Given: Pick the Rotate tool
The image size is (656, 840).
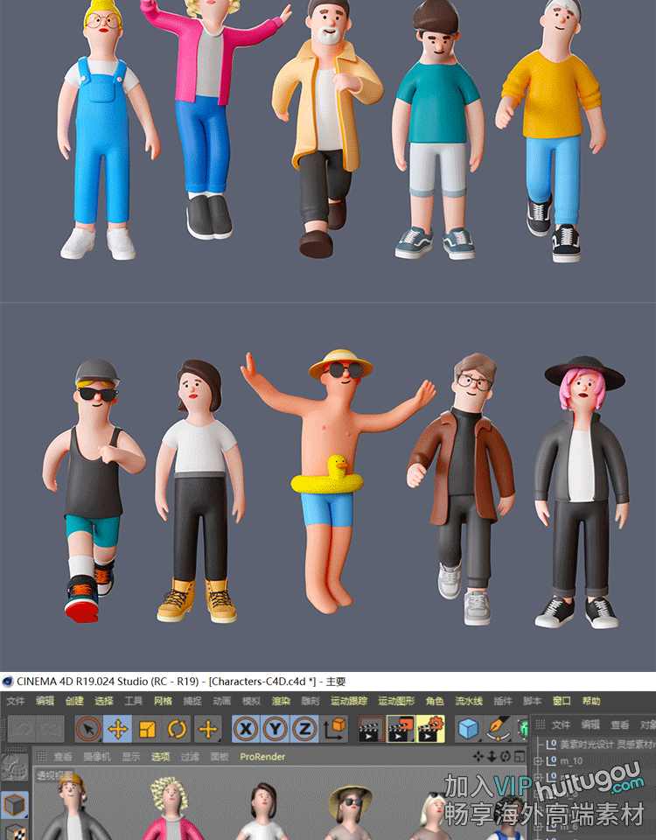Looking at the screenshot, I should click(177, 729).
